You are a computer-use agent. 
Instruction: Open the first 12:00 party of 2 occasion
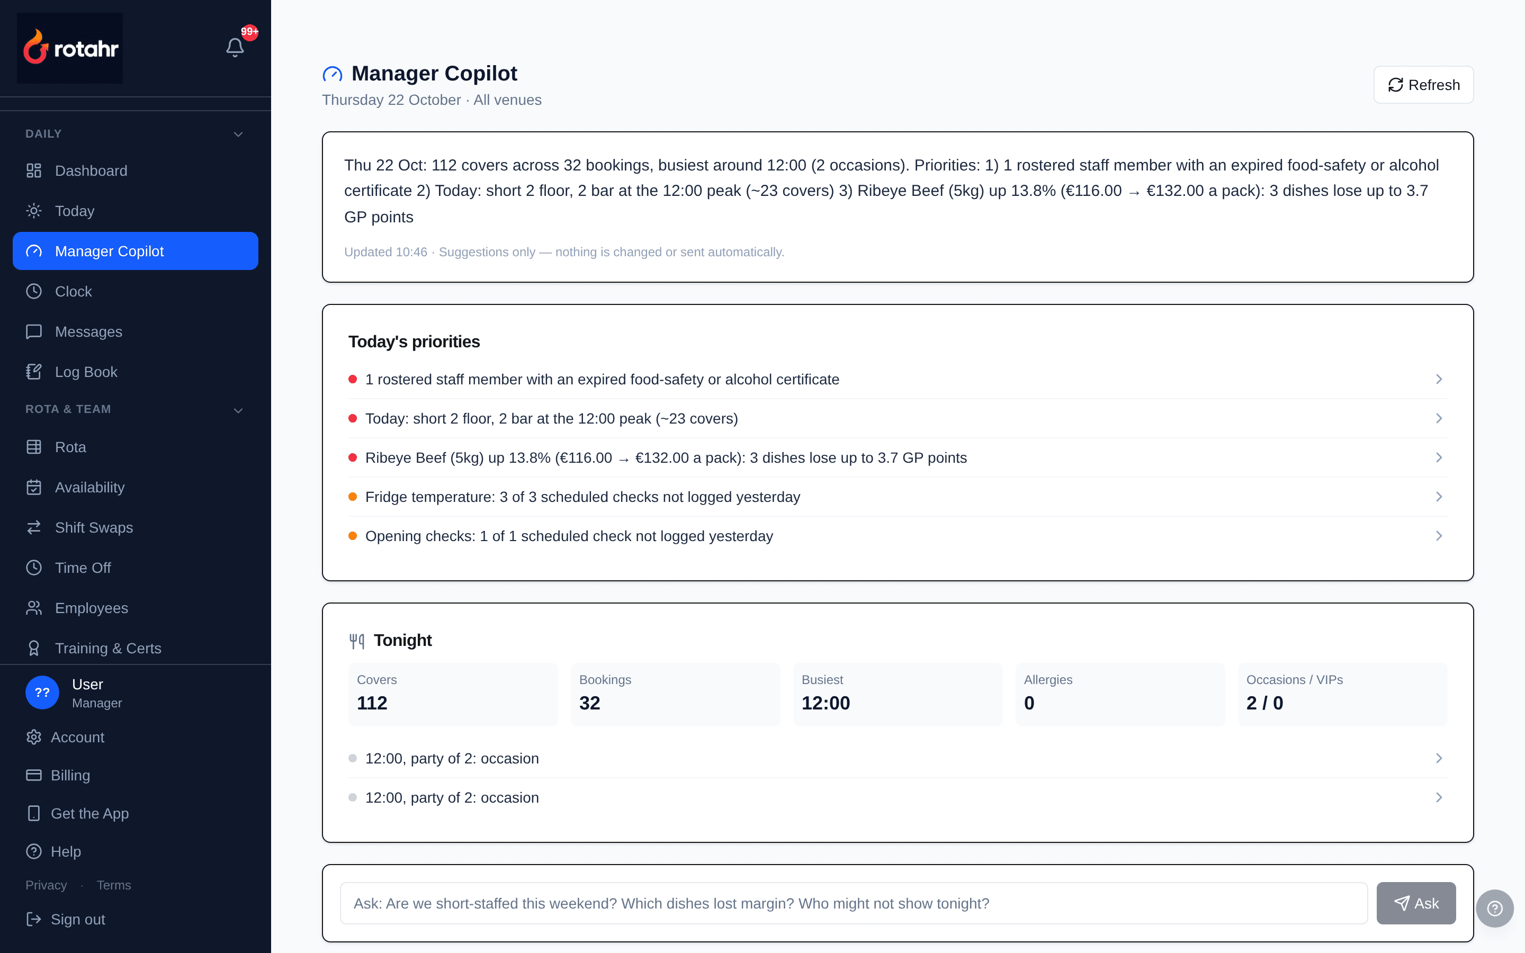(x=898, y=758)
